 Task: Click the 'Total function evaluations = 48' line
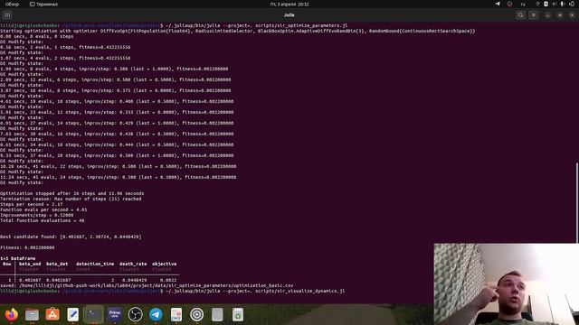tap(43, 220)
